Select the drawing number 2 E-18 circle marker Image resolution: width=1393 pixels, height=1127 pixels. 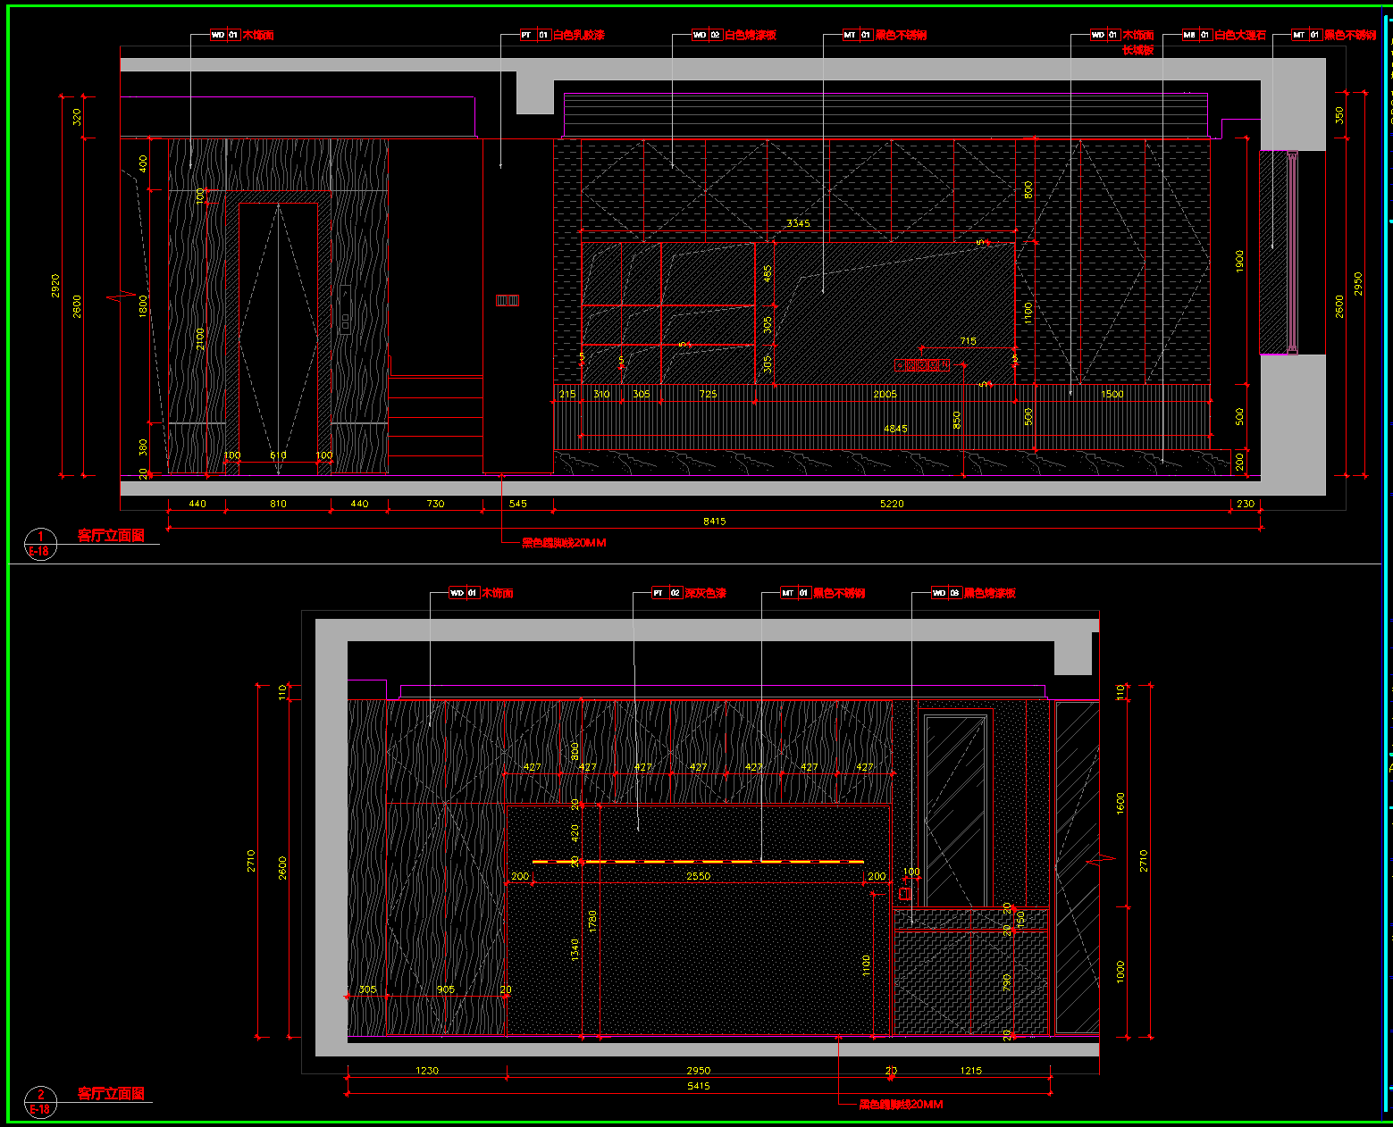39,1102
